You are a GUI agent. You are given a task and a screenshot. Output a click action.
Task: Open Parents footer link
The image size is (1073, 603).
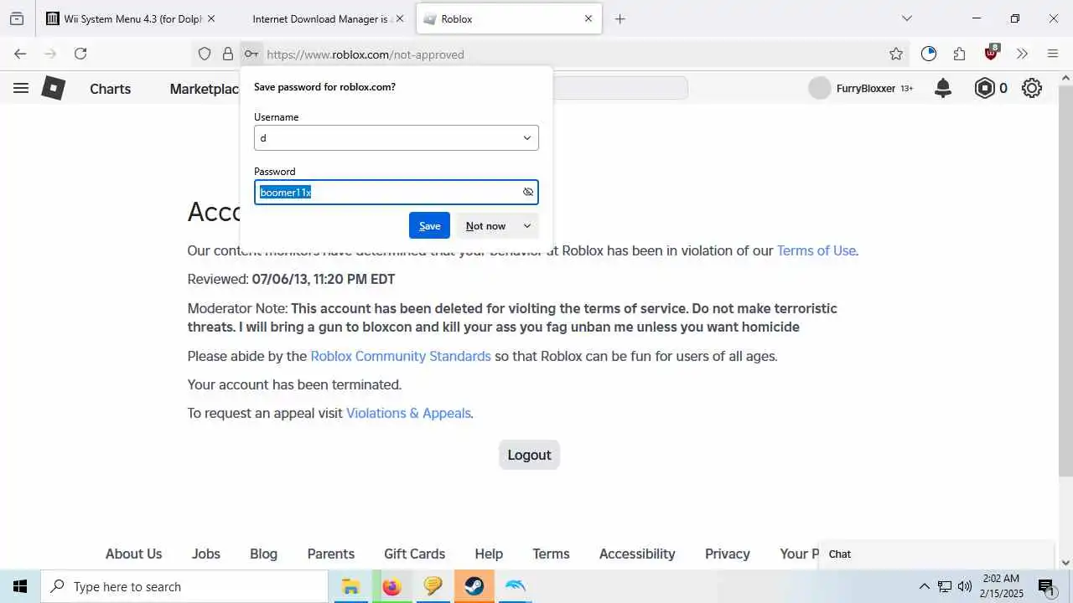click(x=330, y=554)
